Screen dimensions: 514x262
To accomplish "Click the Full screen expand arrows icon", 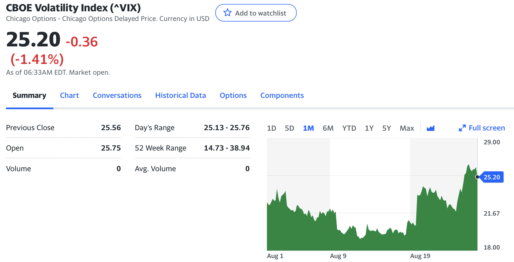I will (462, 128).
